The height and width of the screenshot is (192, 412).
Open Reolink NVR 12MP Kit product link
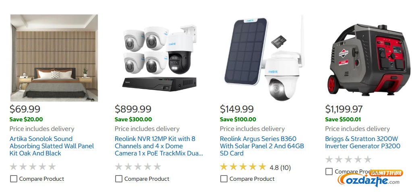(159, 146)
